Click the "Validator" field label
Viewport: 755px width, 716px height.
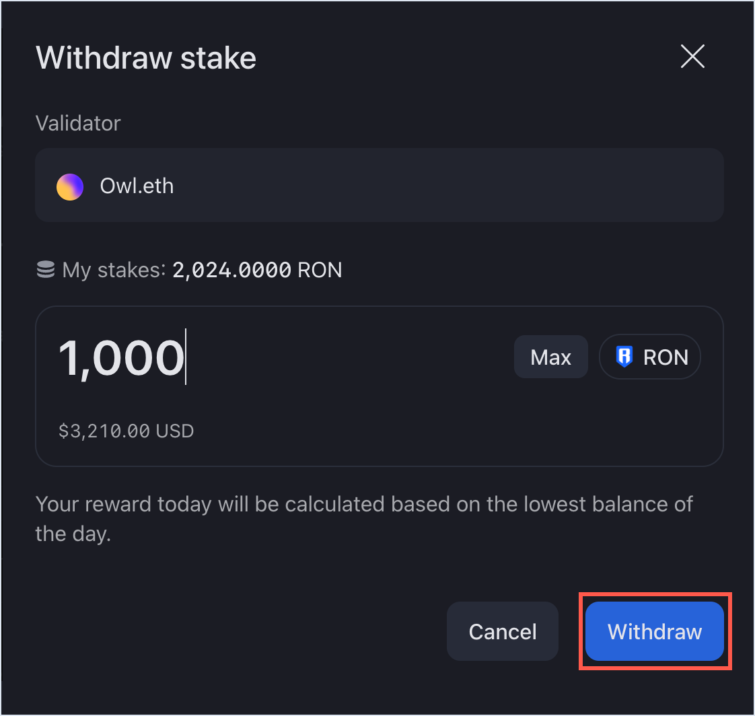[x=78, y=123]
